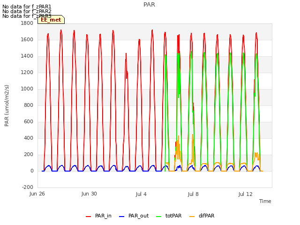The height and width of the screenshot is (225, 300).
Task: Click the Jul 4 x-axis label
Action: click(141, 194)
